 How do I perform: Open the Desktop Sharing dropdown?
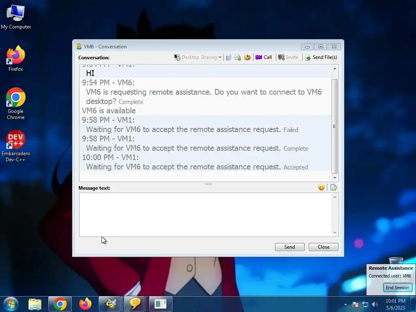[198, 57]
